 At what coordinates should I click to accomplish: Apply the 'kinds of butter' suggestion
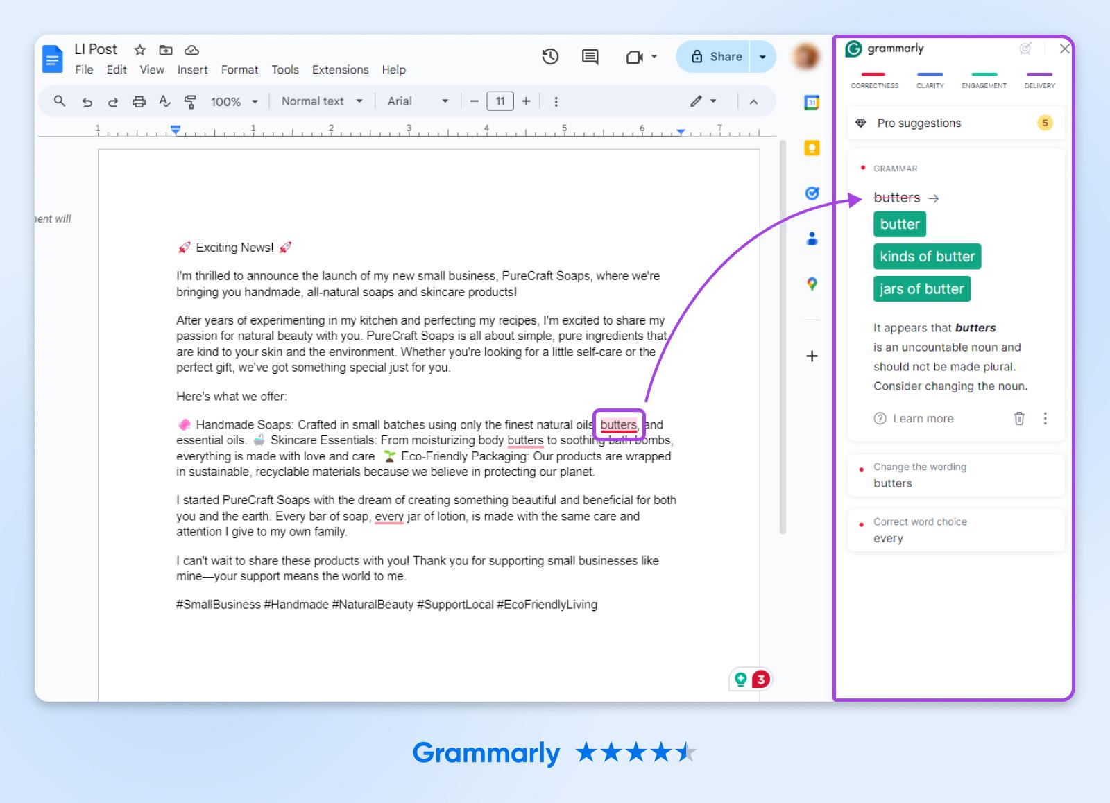point(928,257)
